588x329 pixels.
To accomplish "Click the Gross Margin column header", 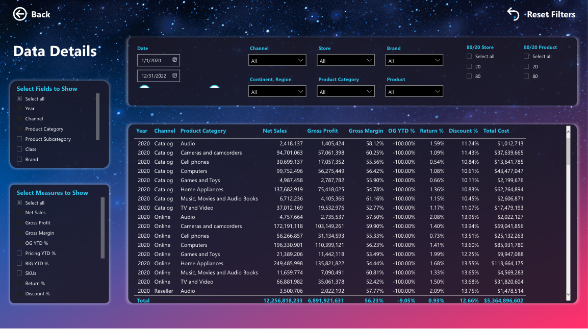I will point(366,131).
